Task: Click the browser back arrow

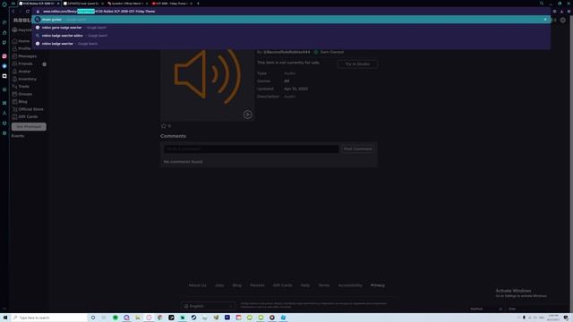Action: pyautogui.click(x=13, y=12)
